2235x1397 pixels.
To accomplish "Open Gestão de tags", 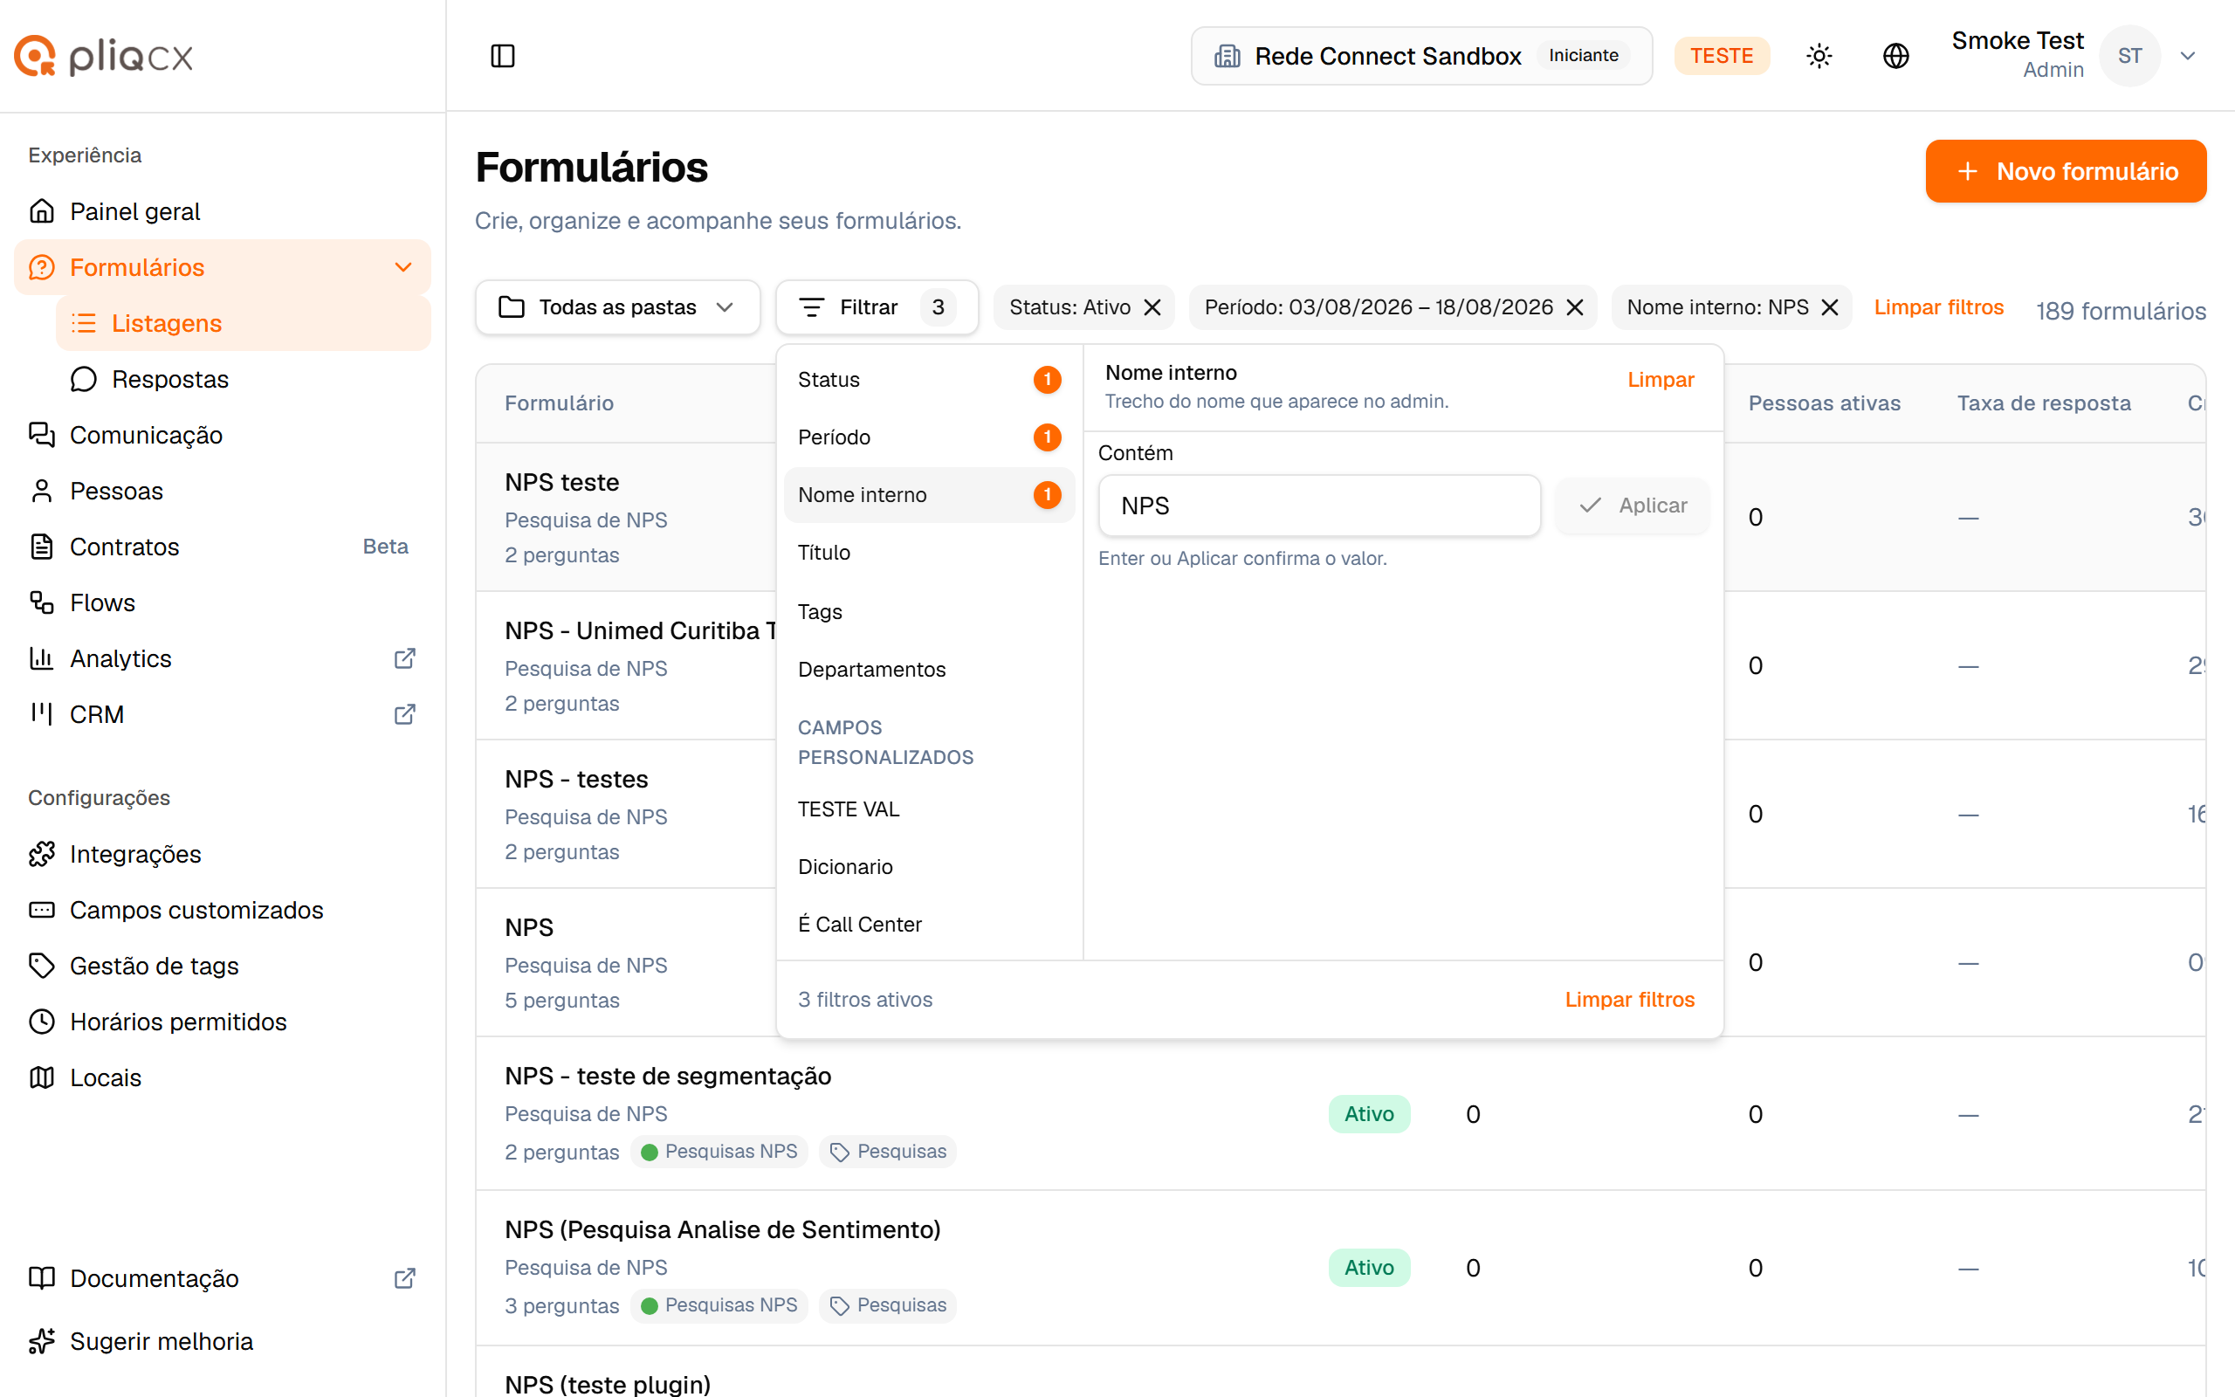I will [222, 966].
